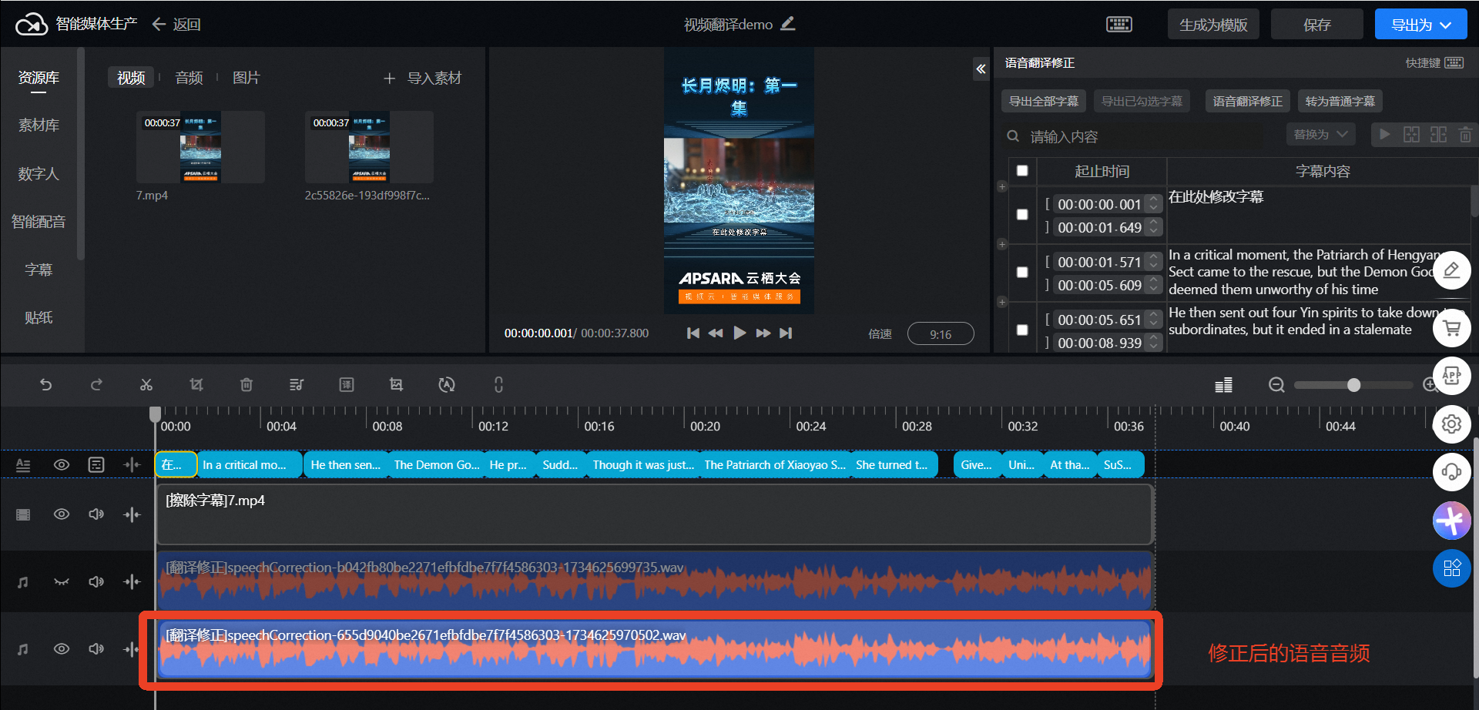Open keyboard shortcuts icon in top bar

point(1119,25)
